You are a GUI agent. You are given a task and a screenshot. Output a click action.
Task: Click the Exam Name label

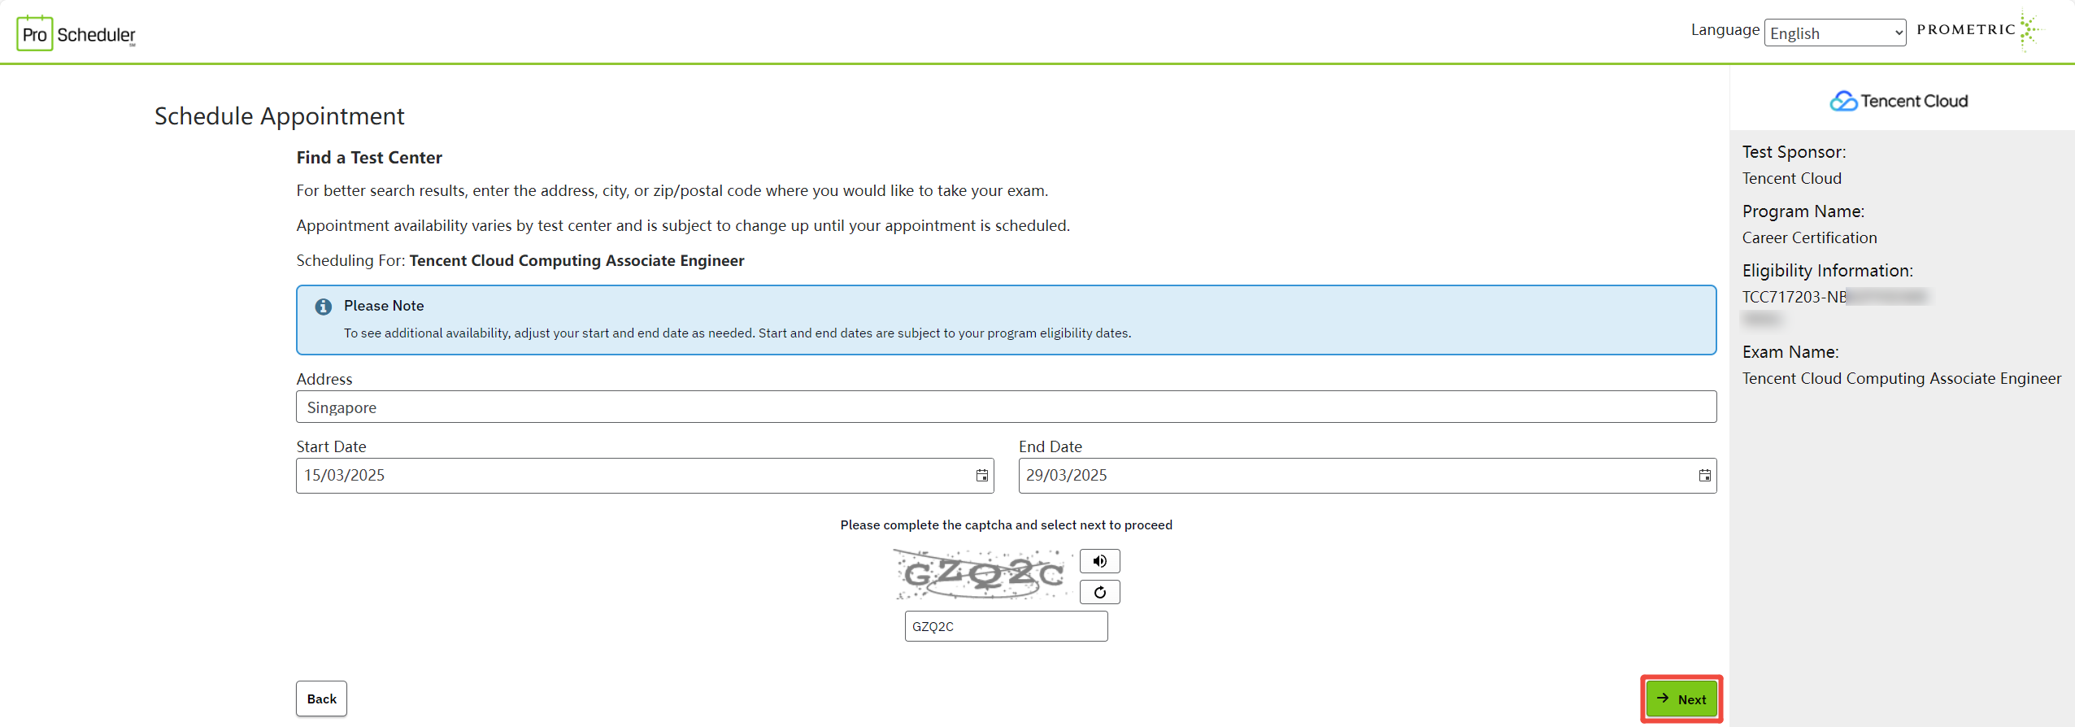[1790, 352]
